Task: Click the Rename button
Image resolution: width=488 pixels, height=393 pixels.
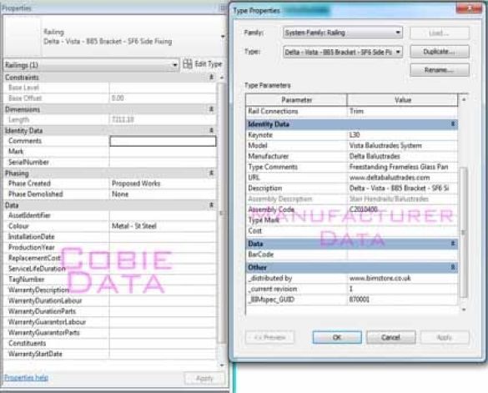Action: pyautogui.click(x=440, y=70)
